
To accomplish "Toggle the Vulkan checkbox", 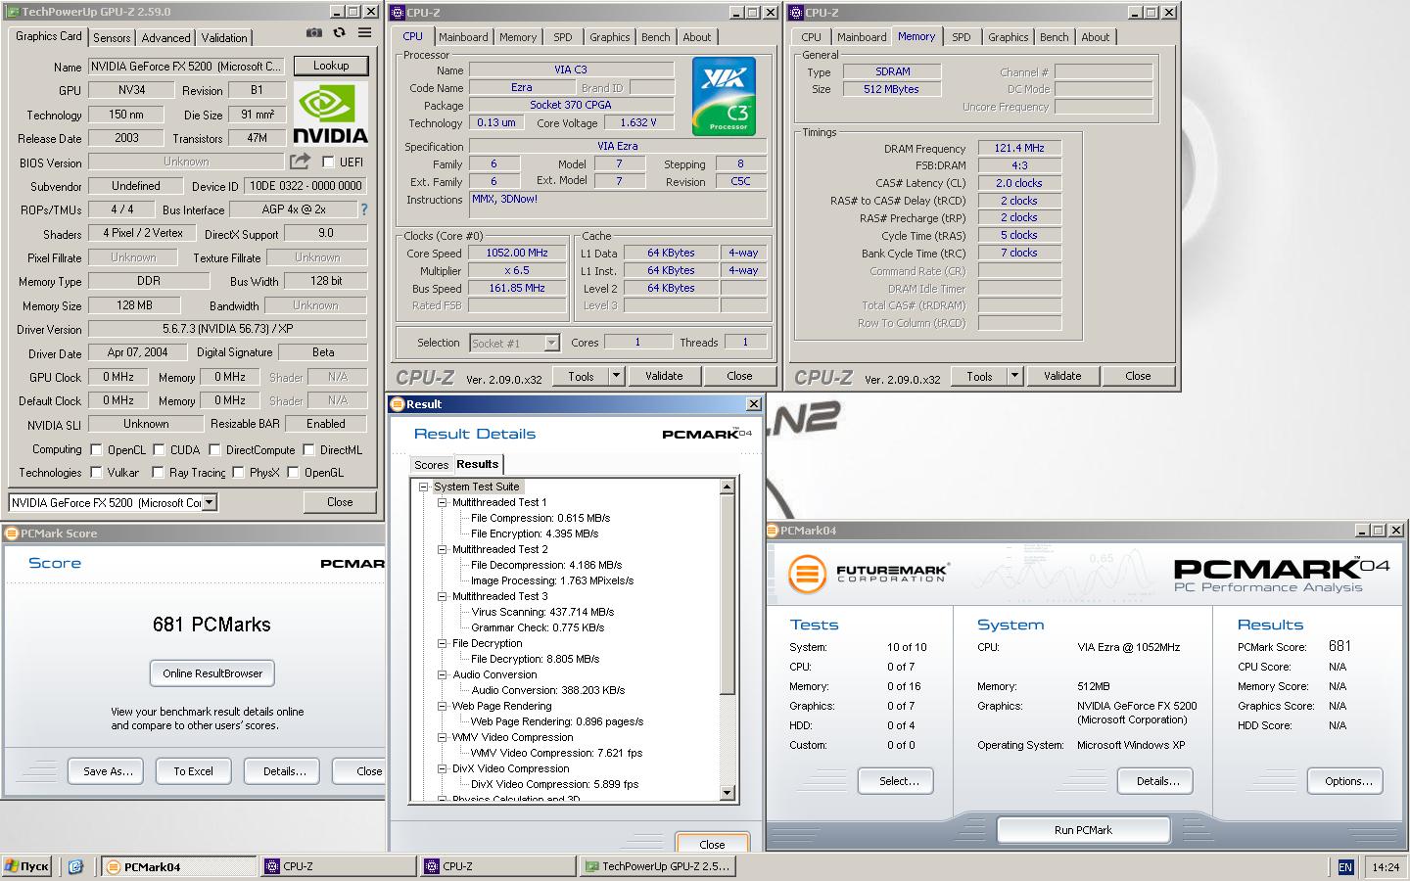I will tap(96, 473).
